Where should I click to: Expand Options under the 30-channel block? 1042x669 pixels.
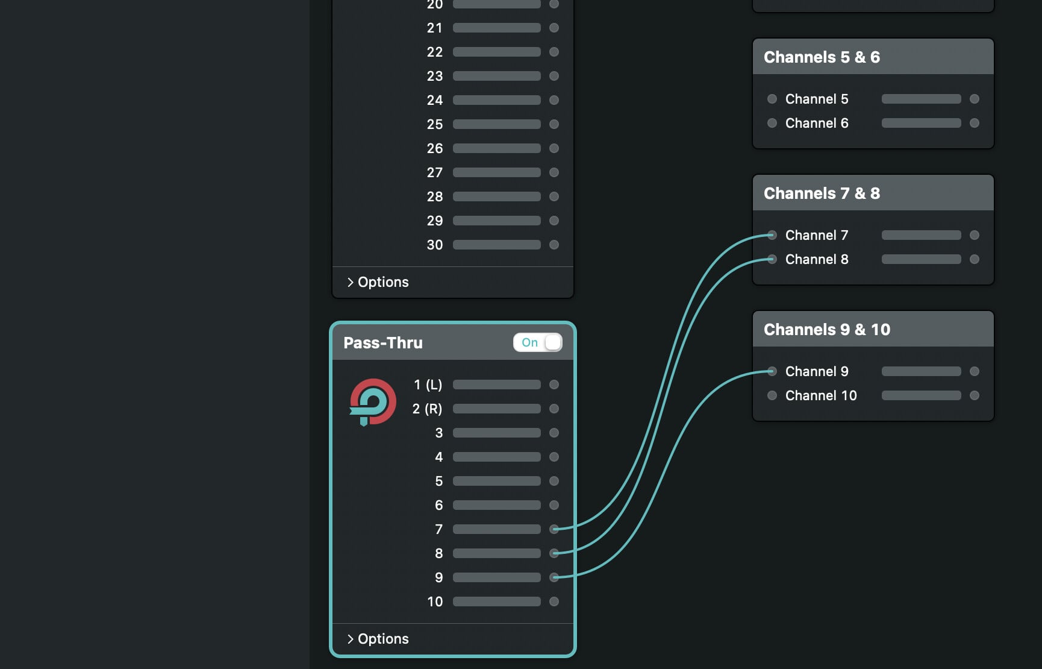(378, 282)
